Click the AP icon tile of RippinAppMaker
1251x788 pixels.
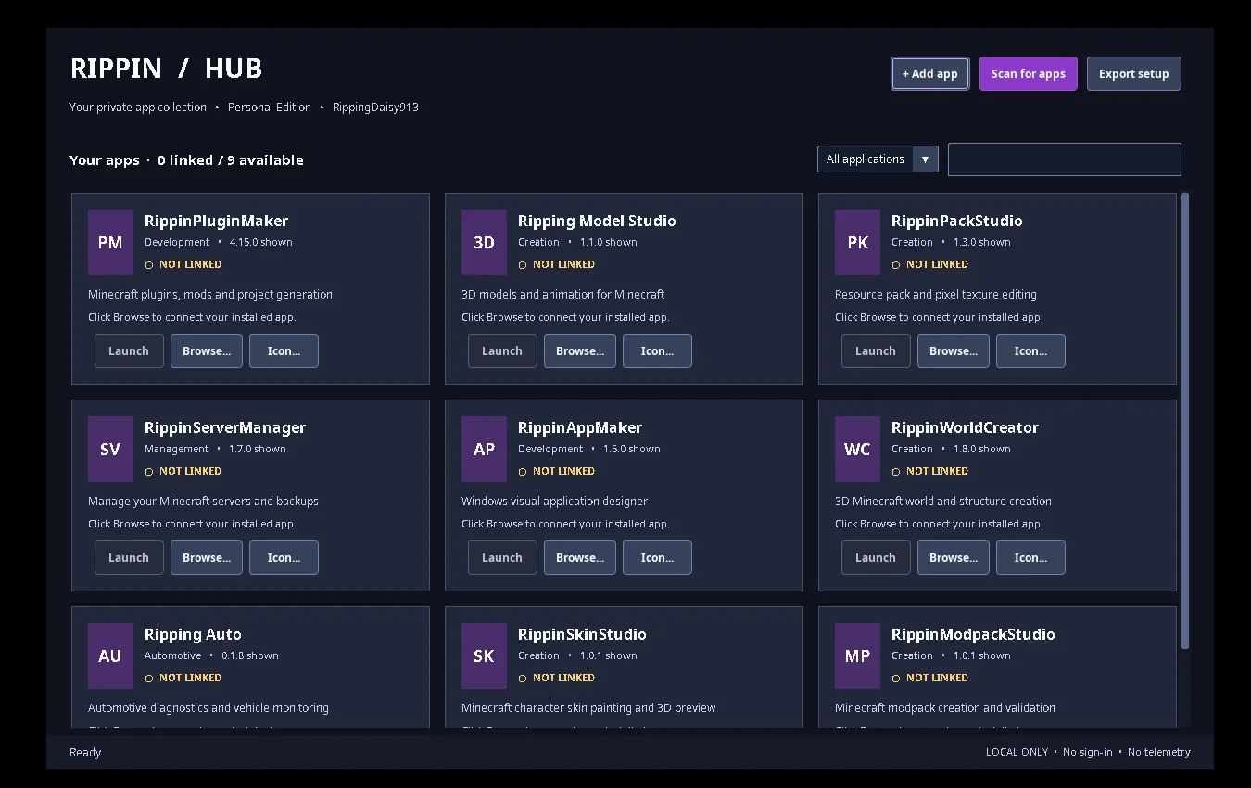click(x=484, y=449)
